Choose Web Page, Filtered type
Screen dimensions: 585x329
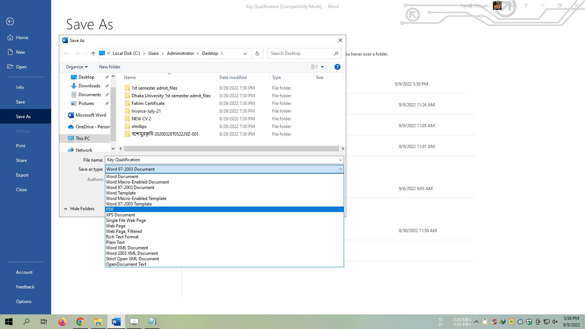224,231
